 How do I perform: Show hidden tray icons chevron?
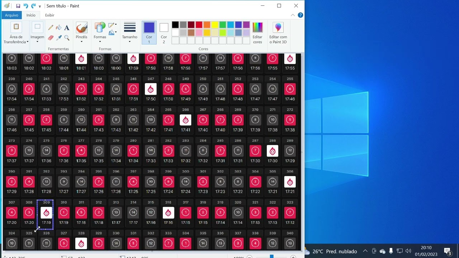[x=365, y=251]
